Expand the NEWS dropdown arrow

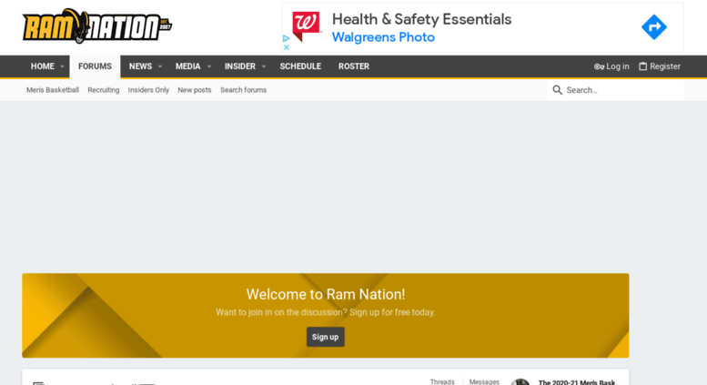pyautogui.click(x=159, y=66)
